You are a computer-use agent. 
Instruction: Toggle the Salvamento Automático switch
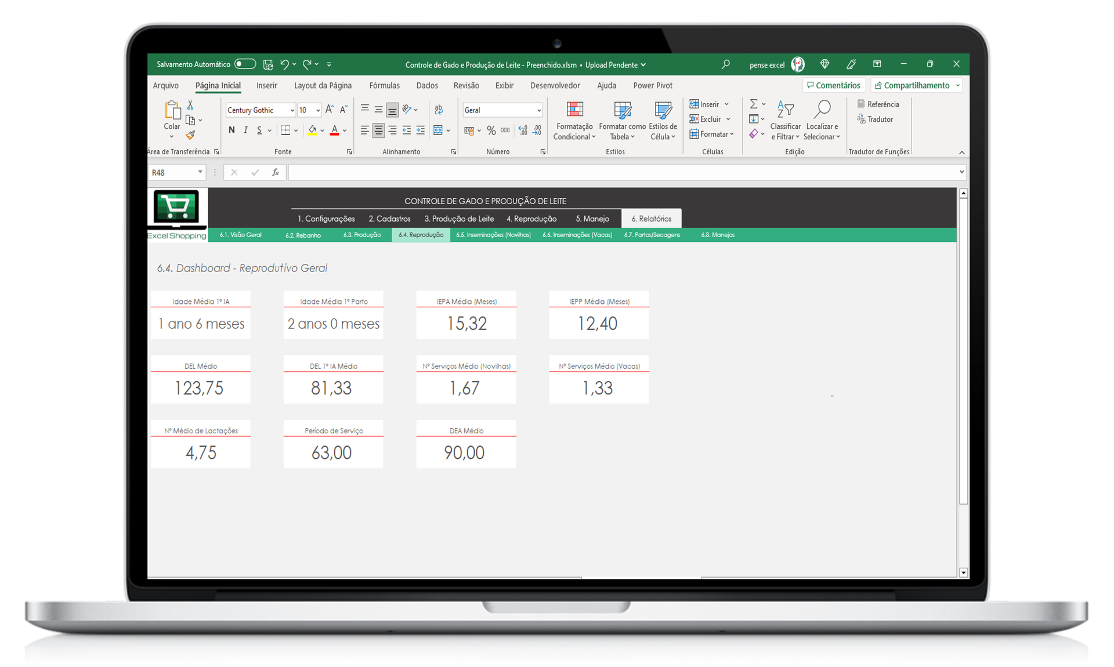point(245,64)
